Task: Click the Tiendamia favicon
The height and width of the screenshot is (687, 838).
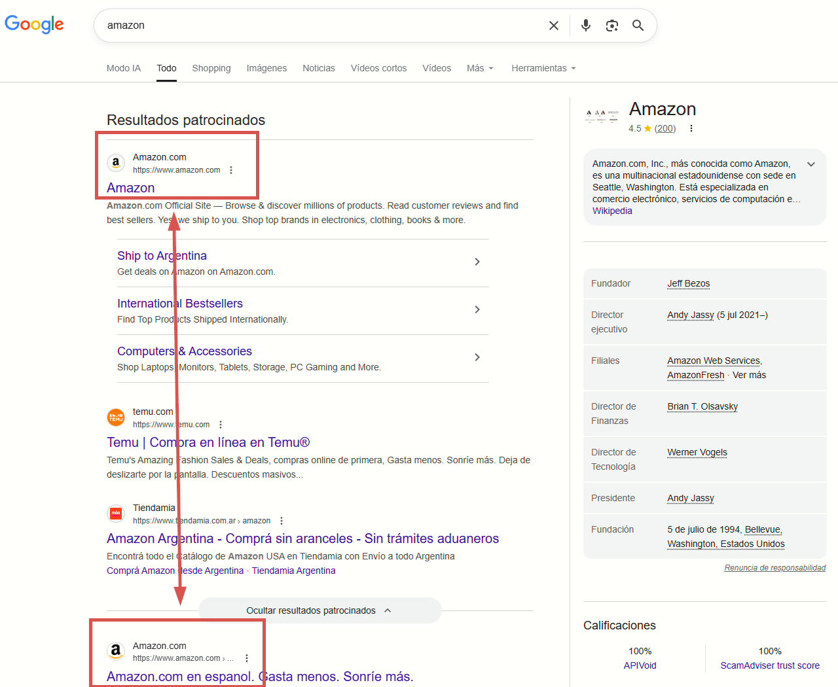Action: [116, 513]
